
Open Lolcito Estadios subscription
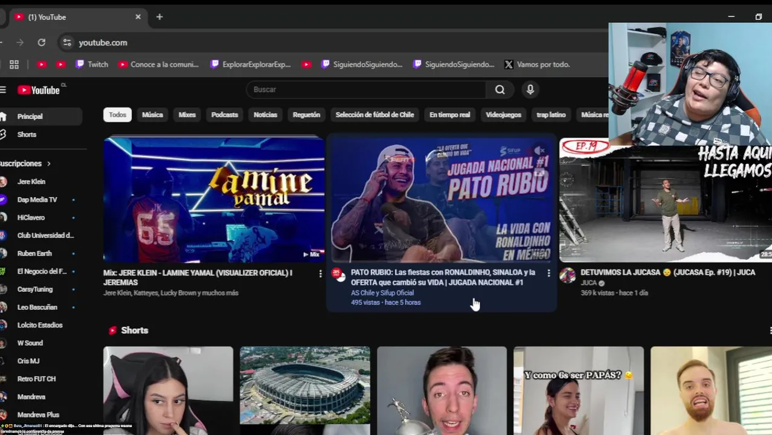40,325
